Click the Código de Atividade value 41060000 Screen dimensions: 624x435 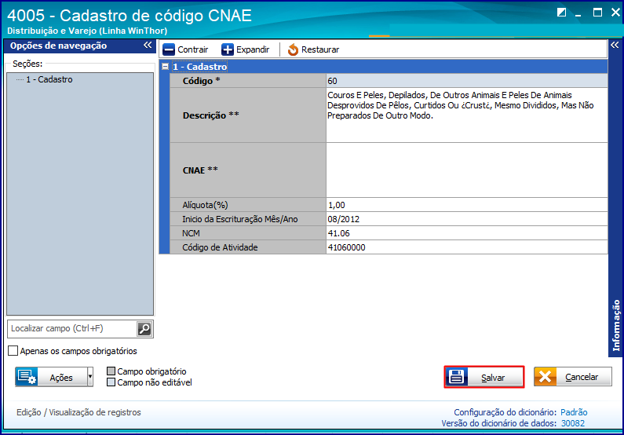tap(466, 247)
